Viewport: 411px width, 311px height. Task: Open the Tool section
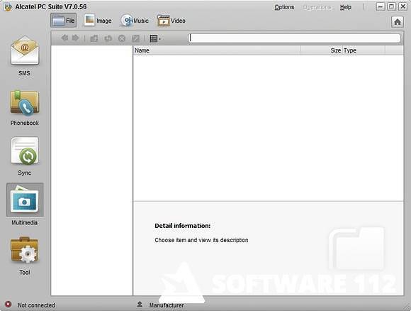(25, 256)
